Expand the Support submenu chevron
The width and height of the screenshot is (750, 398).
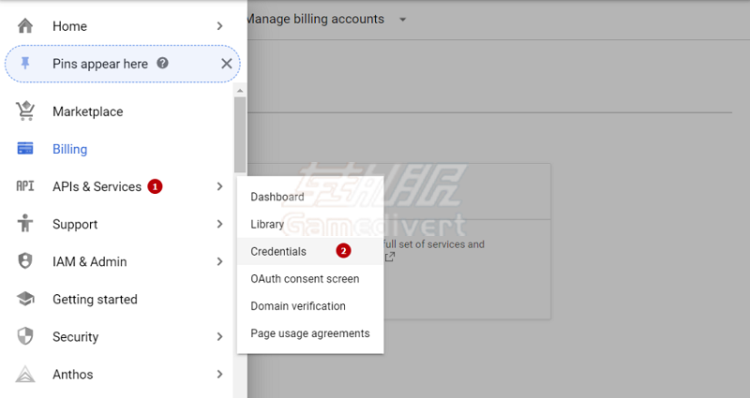[x=219, y=224]
